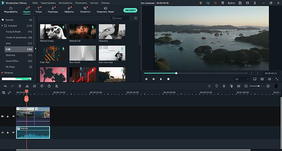Click the render preview icon
Screen dimensions: 282x151
coord(209,86)
